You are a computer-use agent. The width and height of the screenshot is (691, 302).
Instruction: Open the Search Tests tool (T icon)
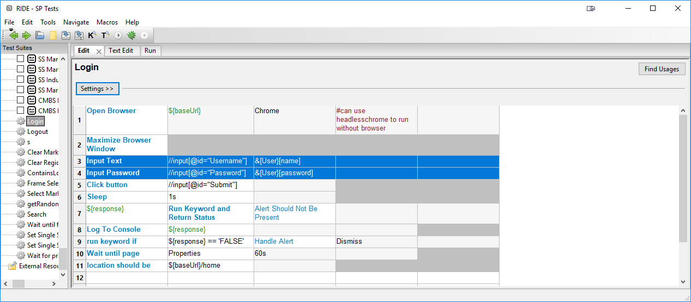(x=105, y=35)
